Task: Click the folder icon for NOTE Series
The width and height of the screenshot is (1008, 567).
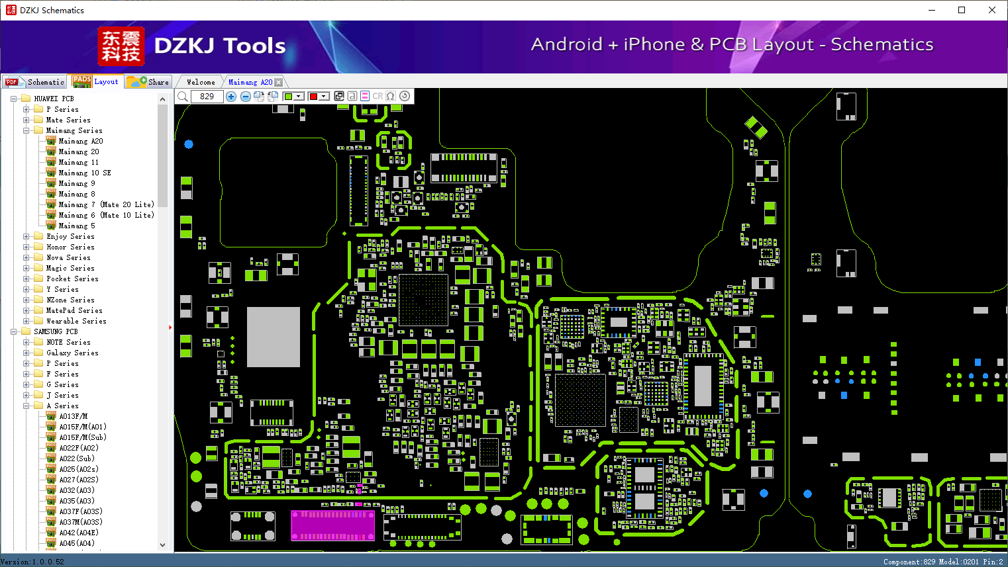Action: coord(38,342)
